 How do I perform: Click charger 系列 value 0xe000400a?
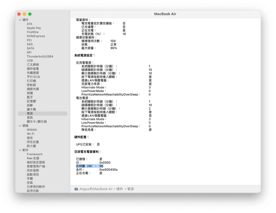[x=108, y=170]
